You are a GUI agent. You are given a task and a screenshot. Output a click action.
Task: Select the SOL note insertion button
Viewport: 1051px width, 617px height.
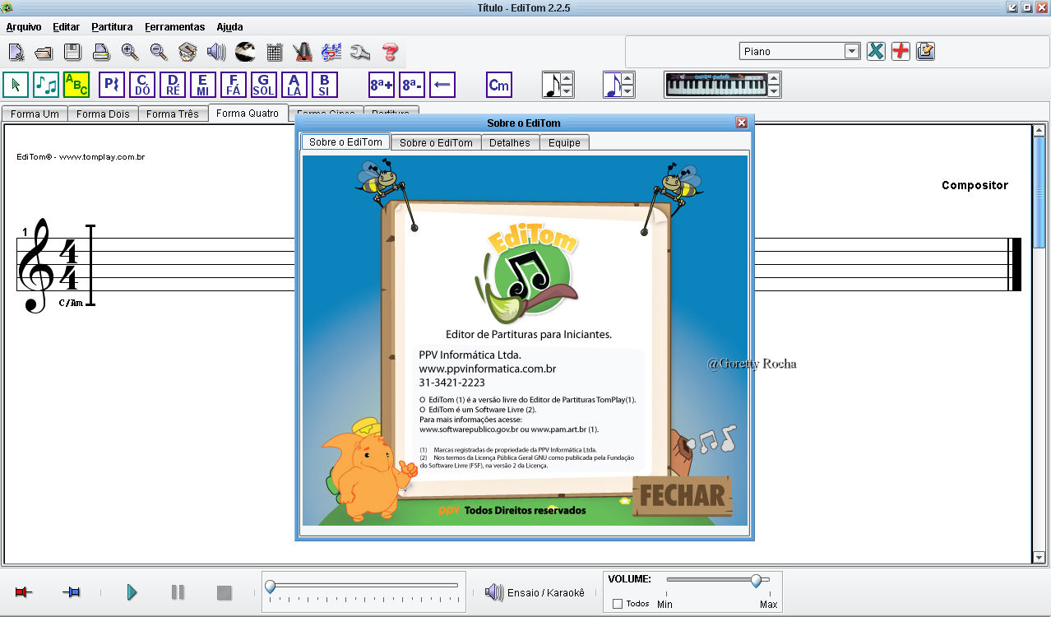pyautogui.click(x=263, y=83)
